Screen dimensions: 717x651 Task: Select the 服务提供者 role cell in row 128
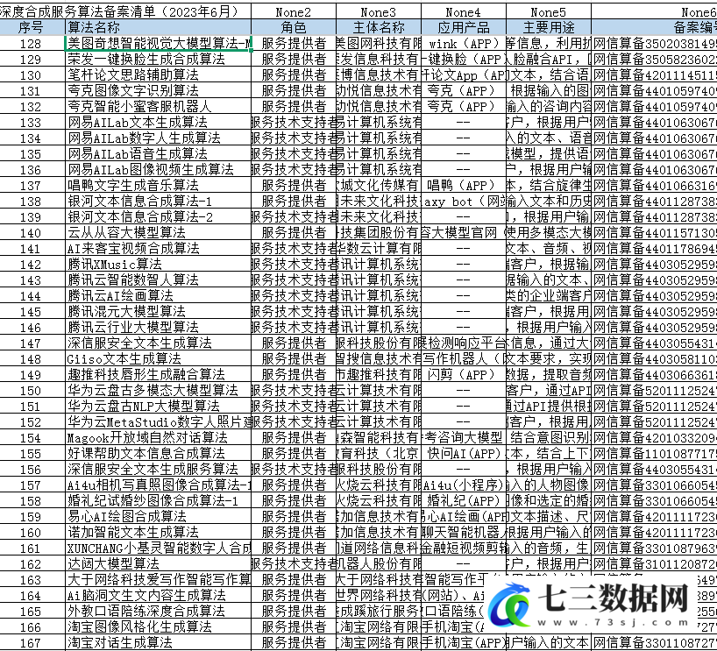[x=294, y=44]
